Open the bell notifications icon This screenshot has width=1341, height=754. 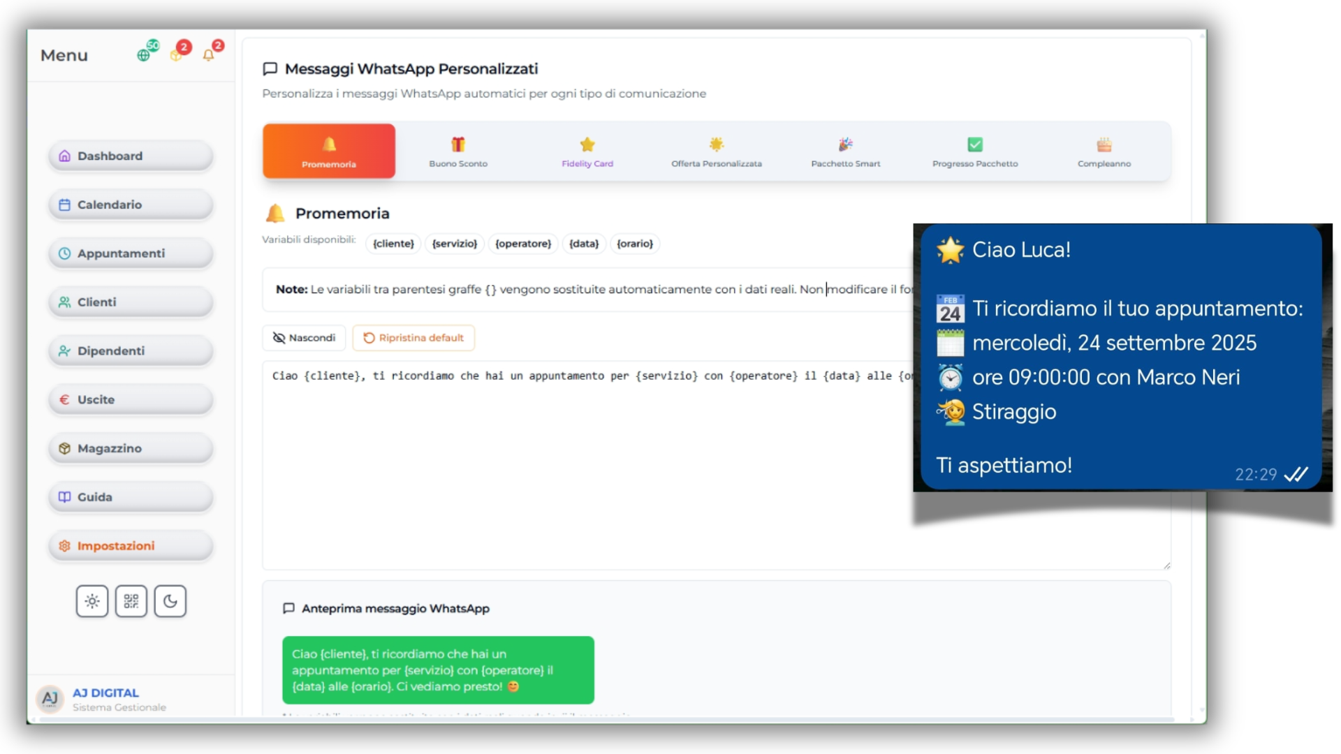click(x=209, y=54)
